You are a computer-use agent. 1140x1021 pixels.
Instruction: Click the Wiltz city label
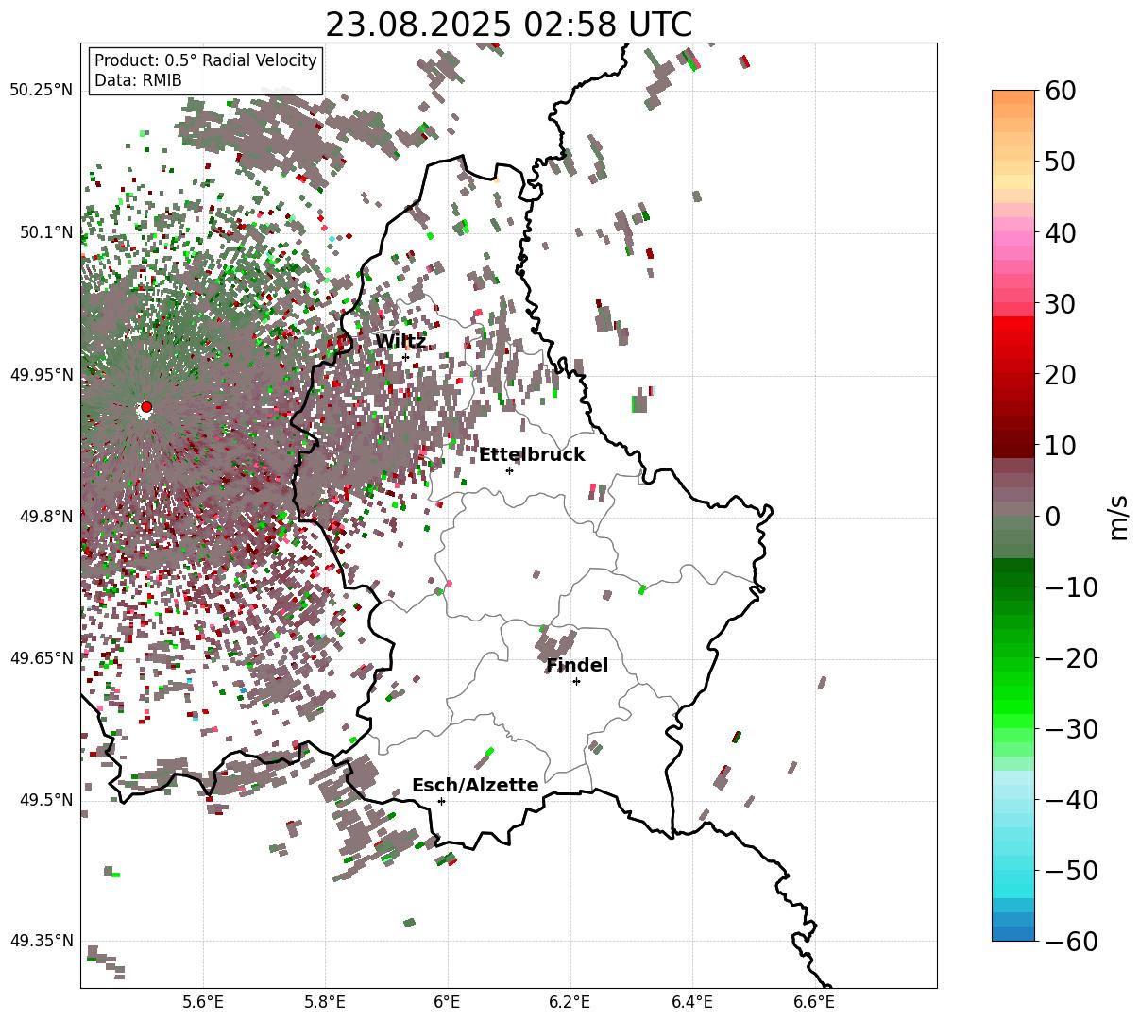pyautogui.click(x=400, y=341)
